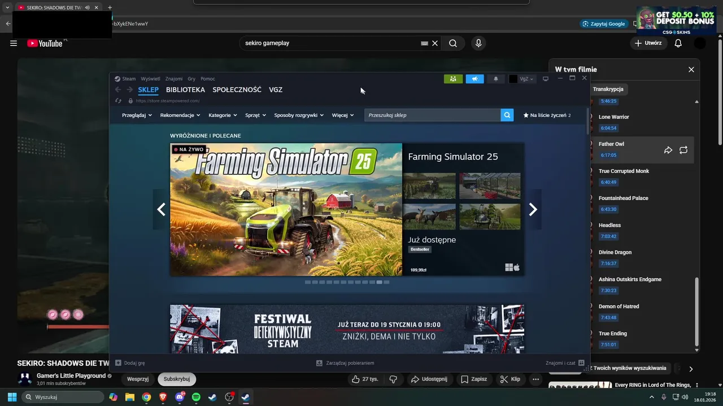This screenshot has height=406, width=723.
Task: Open Windows Start menu
Action: click(12, 397)
